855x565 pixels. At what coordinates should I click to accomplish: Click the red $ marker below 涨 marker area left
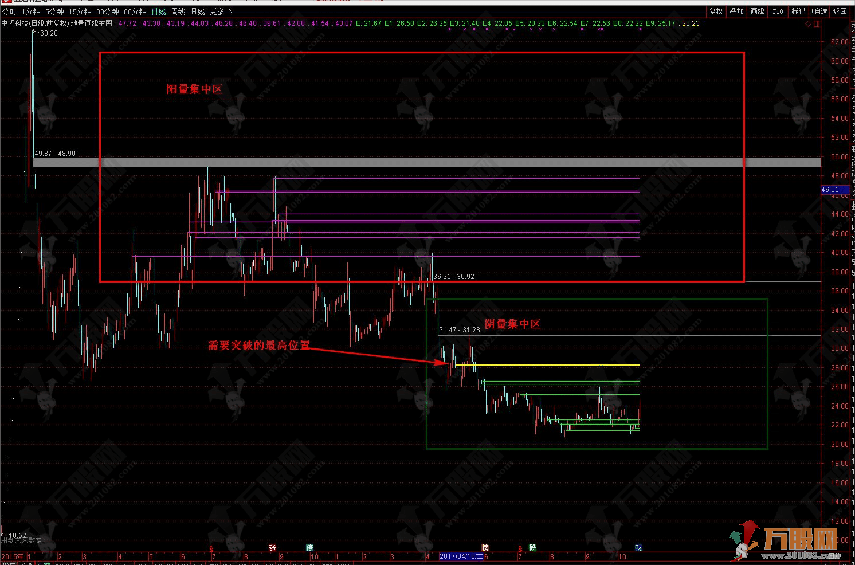[211, 549]
